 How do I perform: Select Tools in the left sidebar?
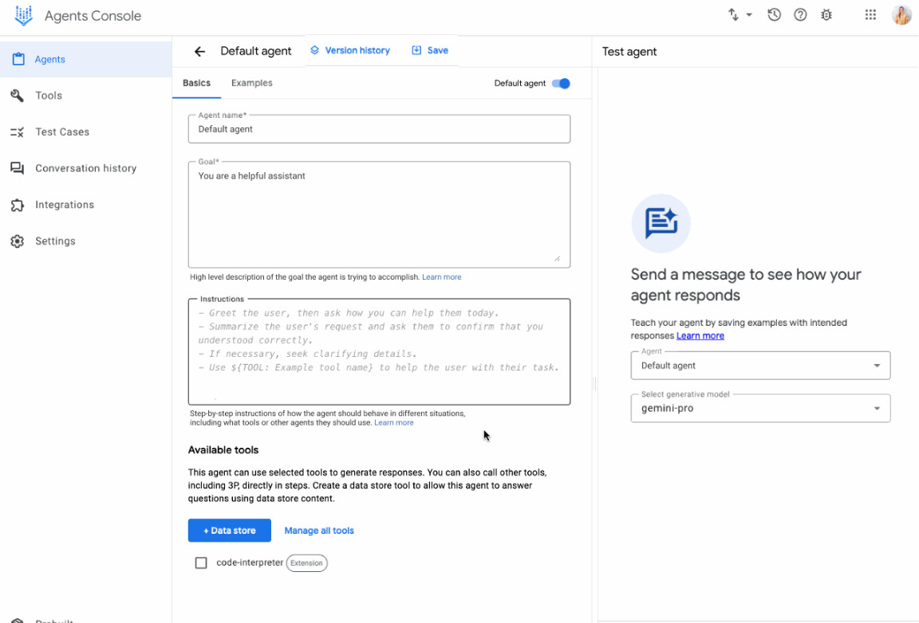(48, 95)
